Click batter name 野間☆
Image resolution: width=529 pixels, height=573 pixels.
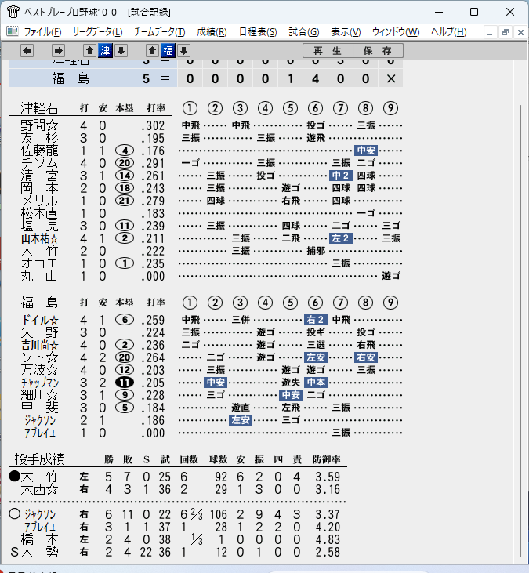click(x=39, y=125)
